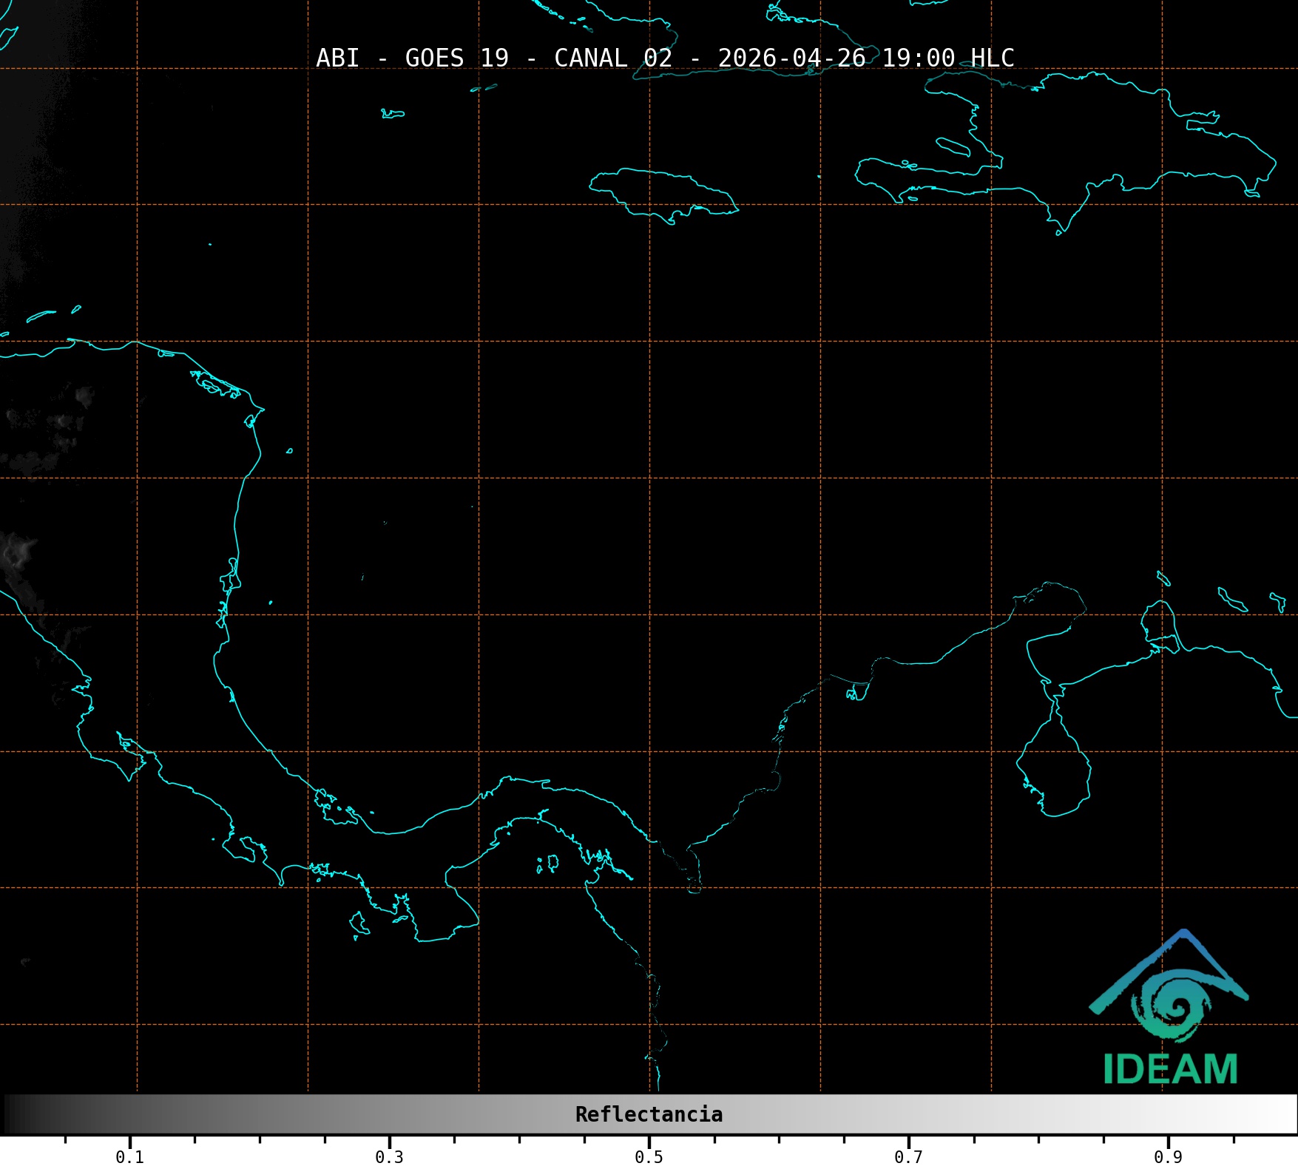Click the Reflectancia label on colorbar
The height and width of the screenshot is (1166, 1298).
[649, 1114]
